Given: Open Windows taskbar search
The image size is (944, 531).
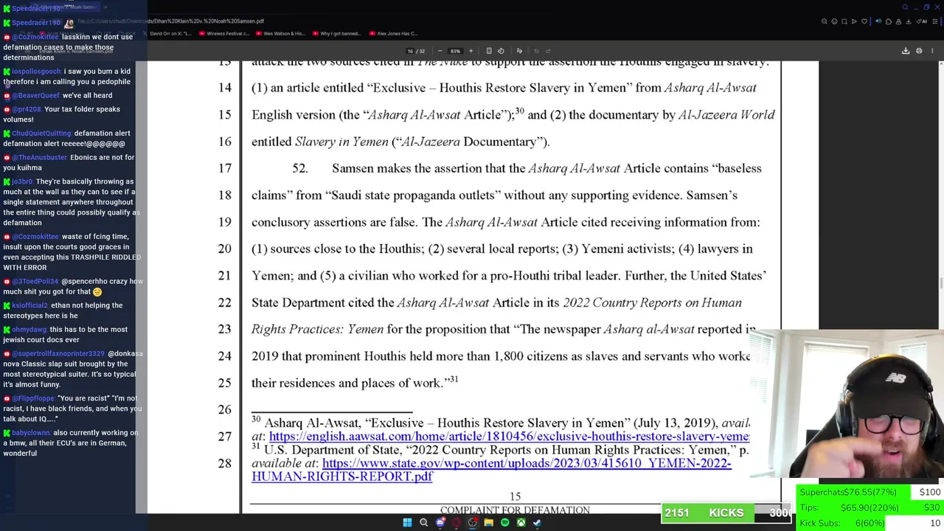Looking at the screenshot, I should [423, 523].
